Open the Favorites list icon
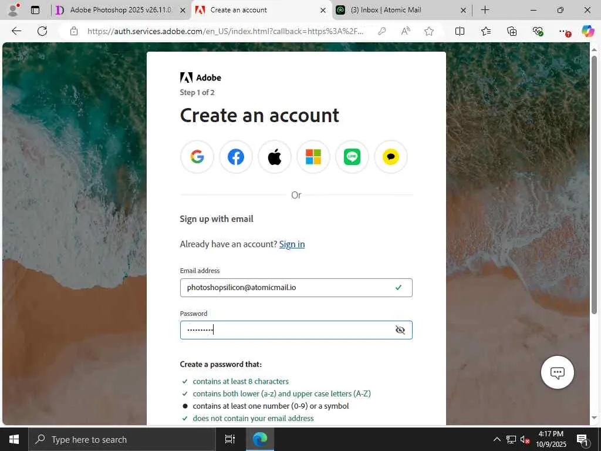This screenshot has height=451, width=601. tap(485, 31)
